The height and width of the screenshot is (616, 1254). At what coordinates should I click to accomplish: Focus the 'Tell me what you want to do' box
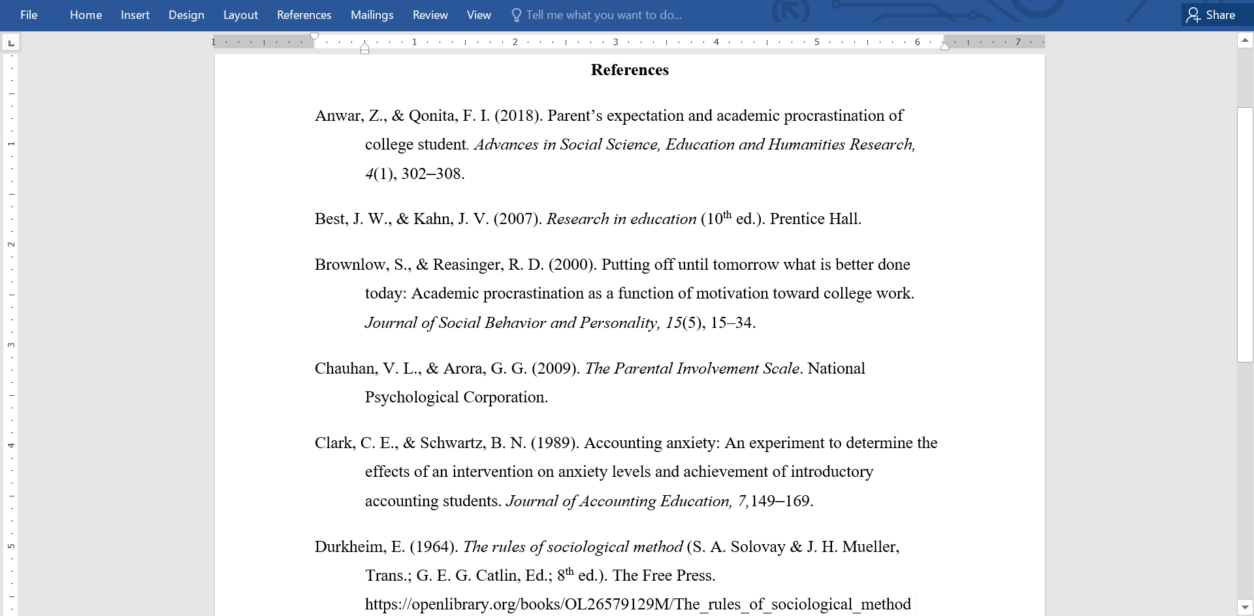[603, 15]
